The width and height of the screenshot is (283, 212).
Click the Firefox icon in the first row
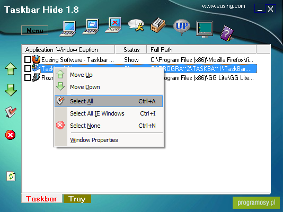[x=36, y=59]
